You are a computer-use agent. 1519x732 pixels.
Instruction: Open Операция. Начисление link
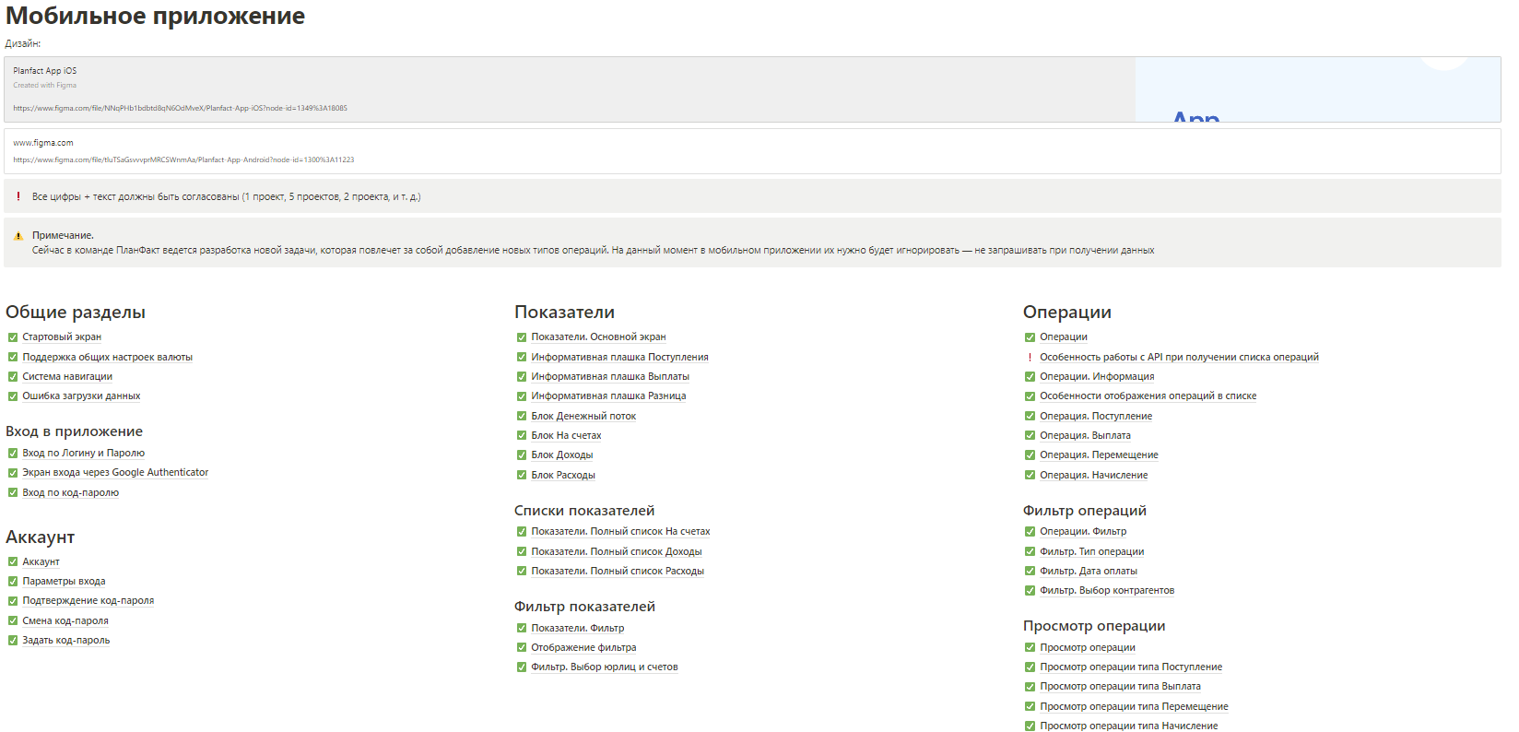pos(1094,476)
